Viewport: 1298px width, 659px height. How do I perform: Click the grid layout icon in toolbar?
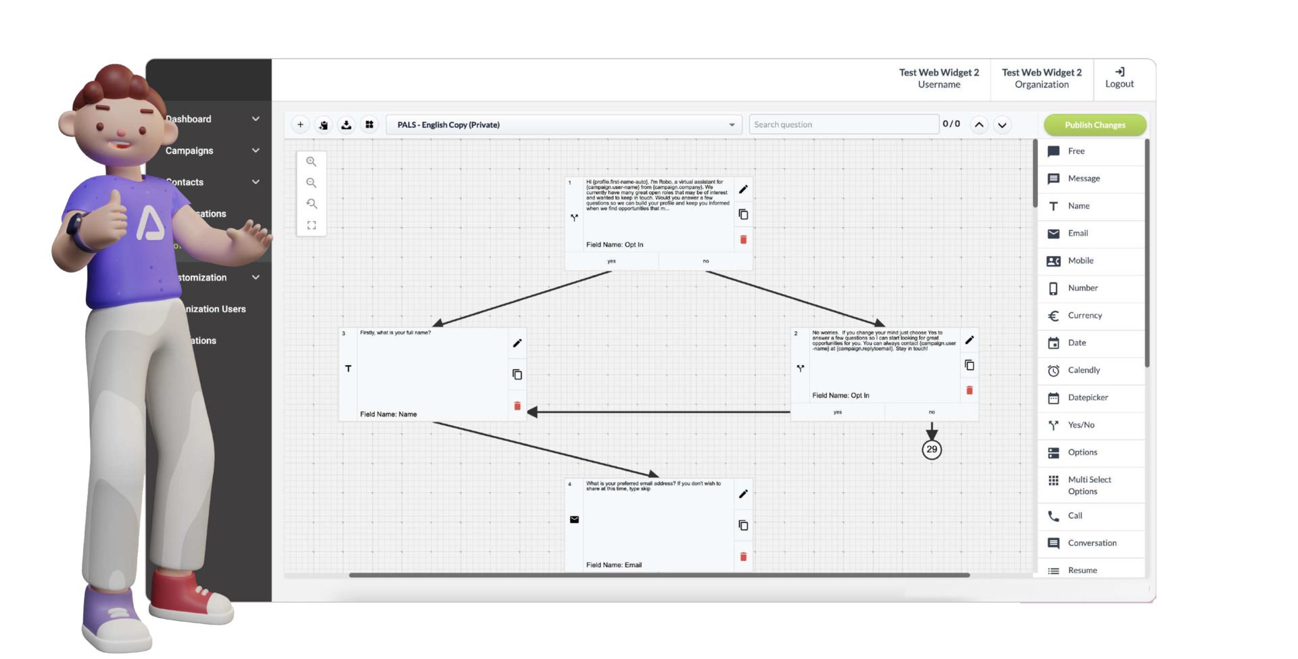point(369,124)
